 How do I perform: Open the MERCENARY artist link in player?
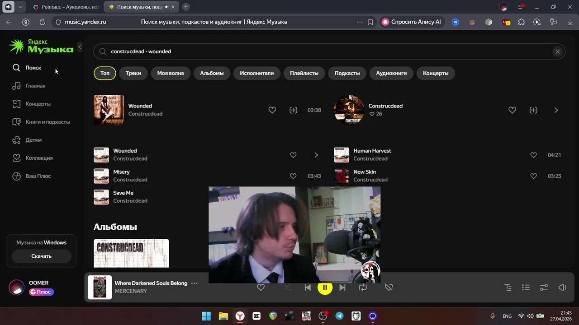pyautogui.click(x=131, y=291)
